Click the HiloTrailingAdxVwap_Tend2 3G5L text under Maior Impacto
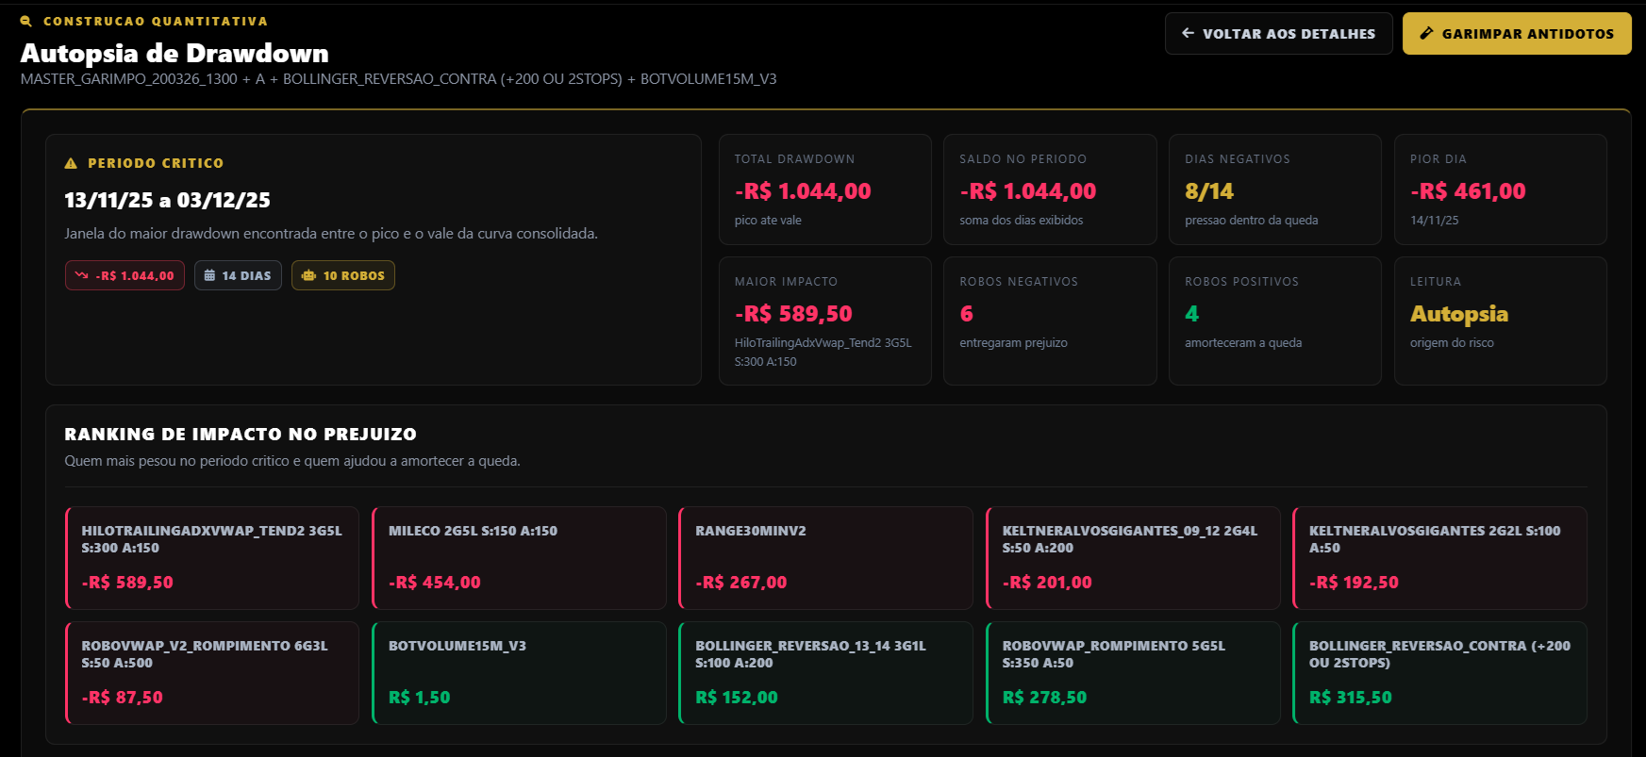Image resolution: width=1646 pixels, height=757 pixels. [823, 352]
